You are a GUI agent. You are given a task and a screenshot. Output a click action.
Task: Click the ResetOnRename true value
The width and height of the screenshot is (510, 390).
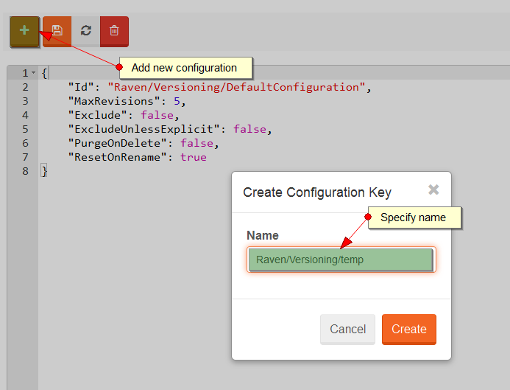(x=194, y=157)
